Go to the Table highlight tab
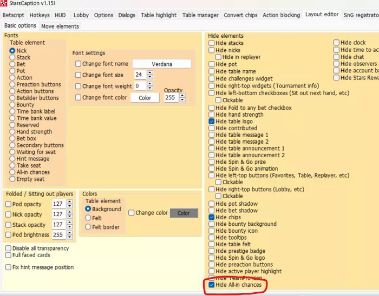379x296 pixels. (x=159, y=15)
